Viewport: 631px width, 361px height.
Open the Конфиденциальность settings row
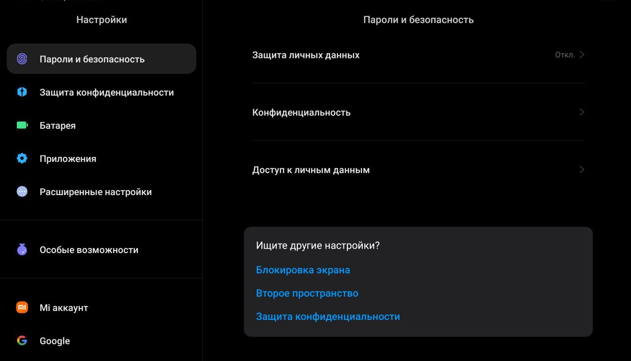coord(301,112)
